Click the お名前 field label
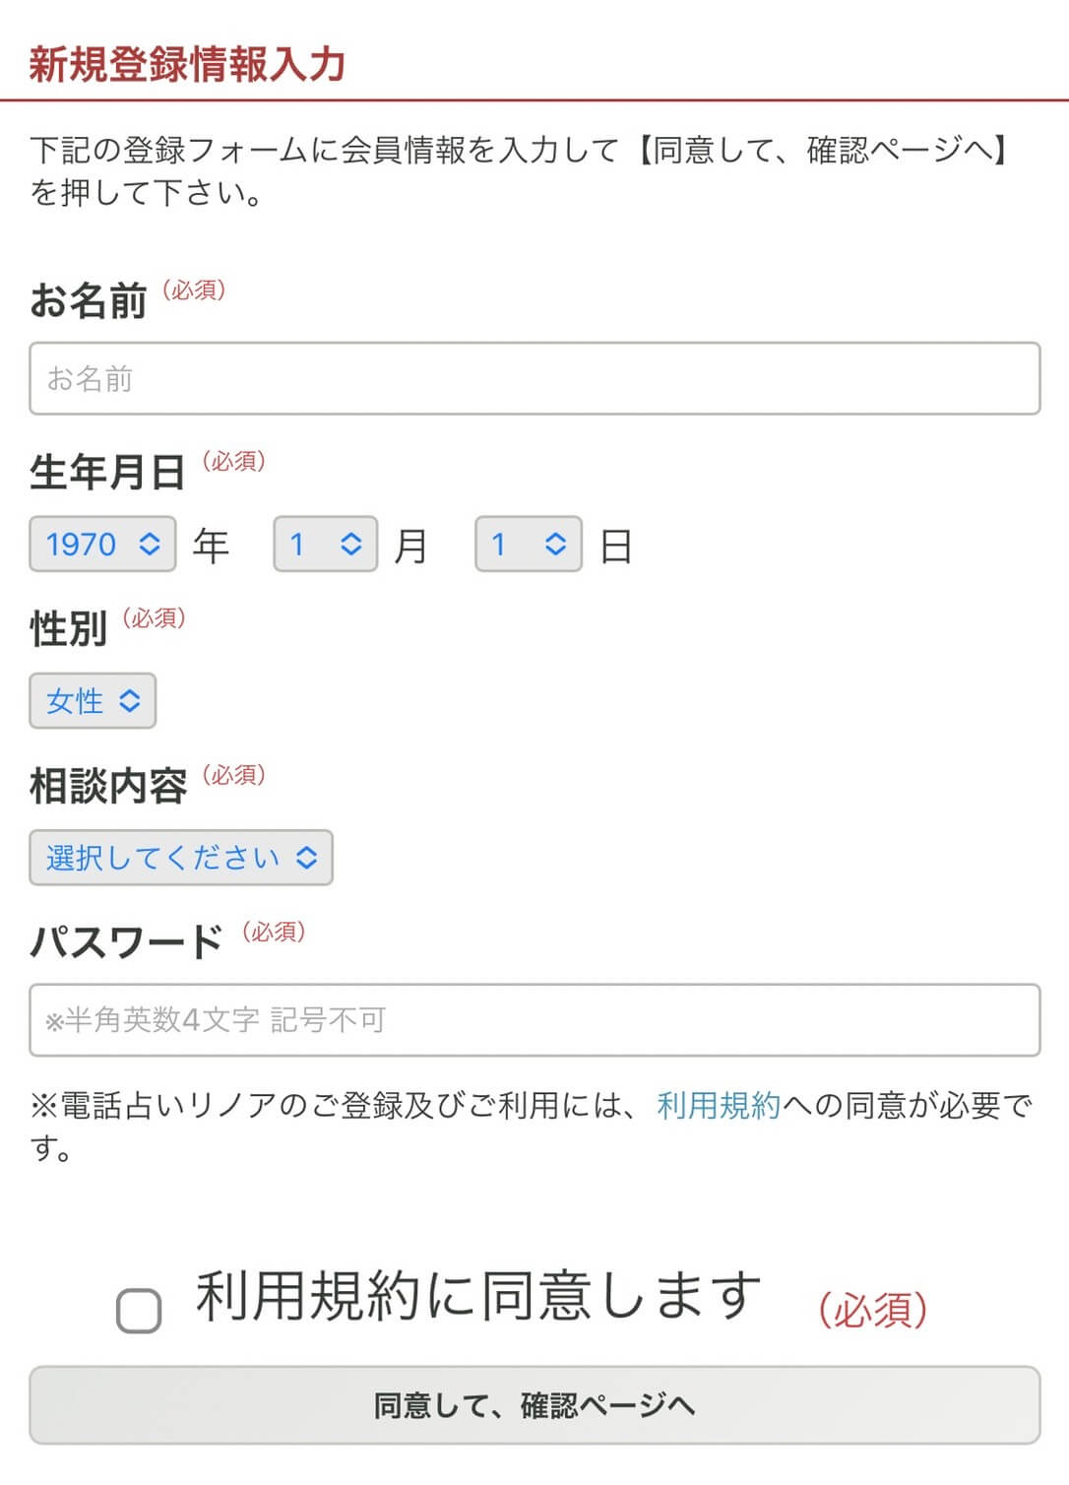1069x1485 pixels. pyautogui.click(x=89, y=300)
